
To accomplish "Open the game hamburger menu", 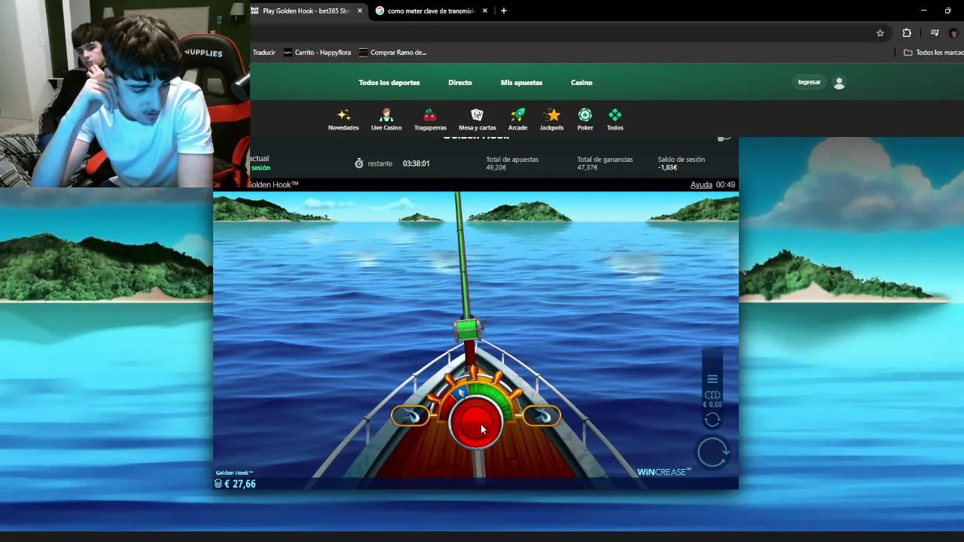I will 712,379.
